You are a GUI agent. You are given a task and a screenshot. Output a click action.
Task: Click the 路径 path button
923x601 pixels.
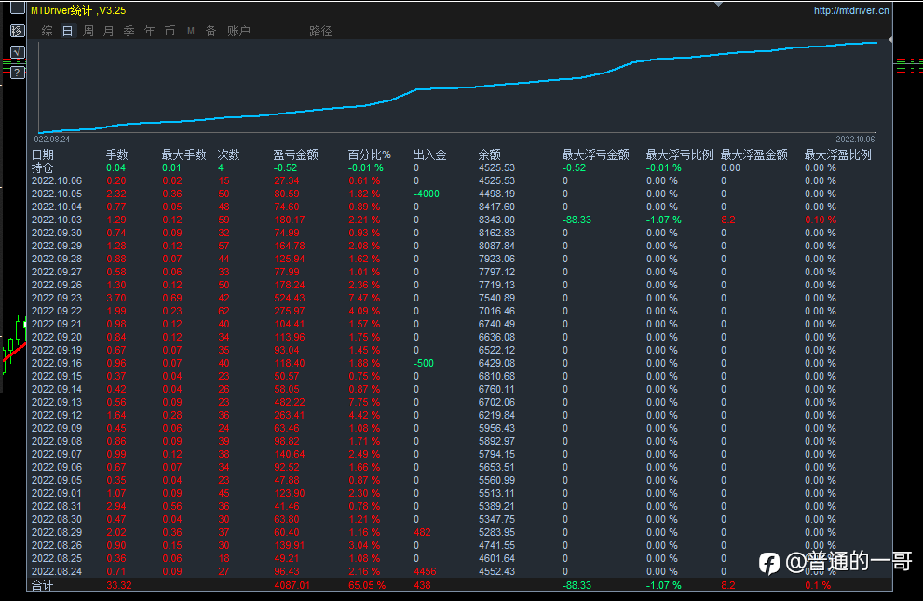[x=320, y=31]
